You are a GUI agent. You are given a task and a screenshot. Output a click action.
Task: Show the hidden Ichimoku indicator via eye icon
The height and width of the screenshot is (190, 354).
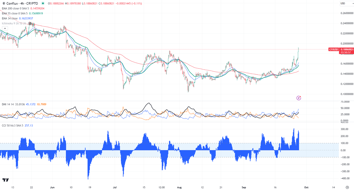(x=30, y=23)
